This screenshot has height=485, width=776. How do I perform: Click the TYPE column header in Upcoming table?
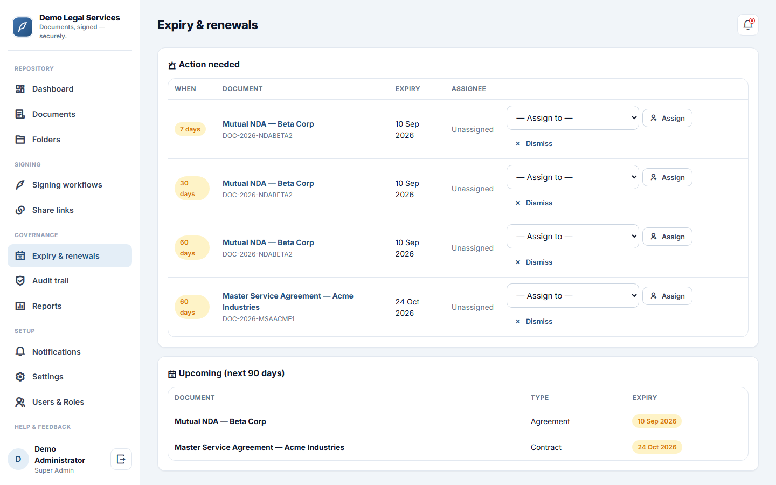539,398
